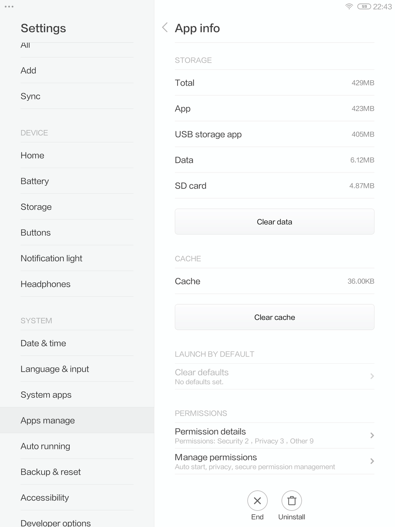Expand Permission details with chevron
This screenshot has width=395, height=527.
(372, 435)
